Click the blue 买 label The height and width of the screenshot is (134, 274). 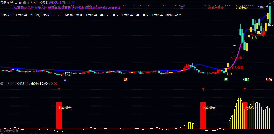[182, 8]
